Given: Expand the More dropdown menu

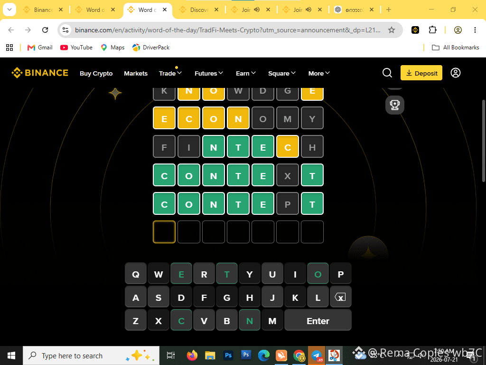Looking at the screenshot, I should (x=319, y=73).
